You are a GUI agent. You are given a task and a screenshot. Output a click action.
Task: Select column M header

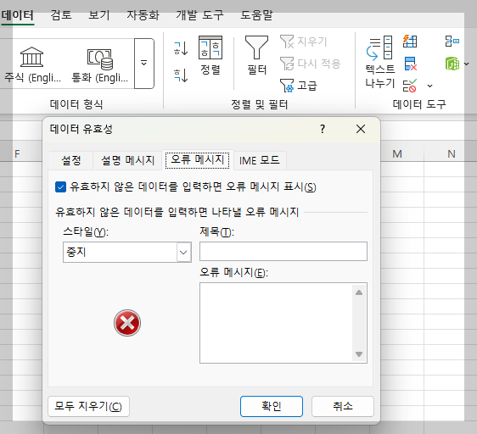click(x=397, y=153)
